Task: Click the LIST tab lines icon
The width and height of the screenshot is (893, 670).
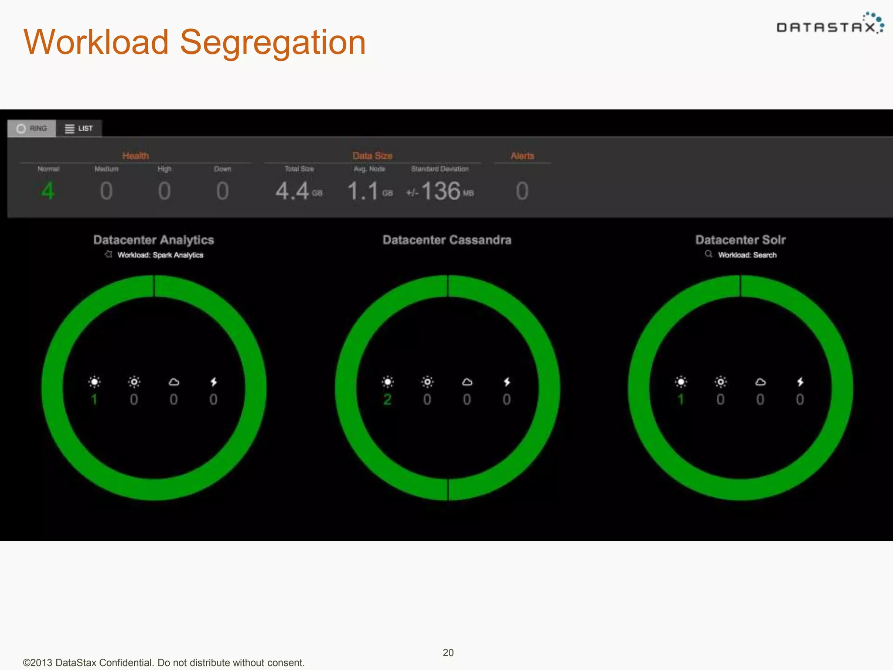Action: [x=69, y=129]
